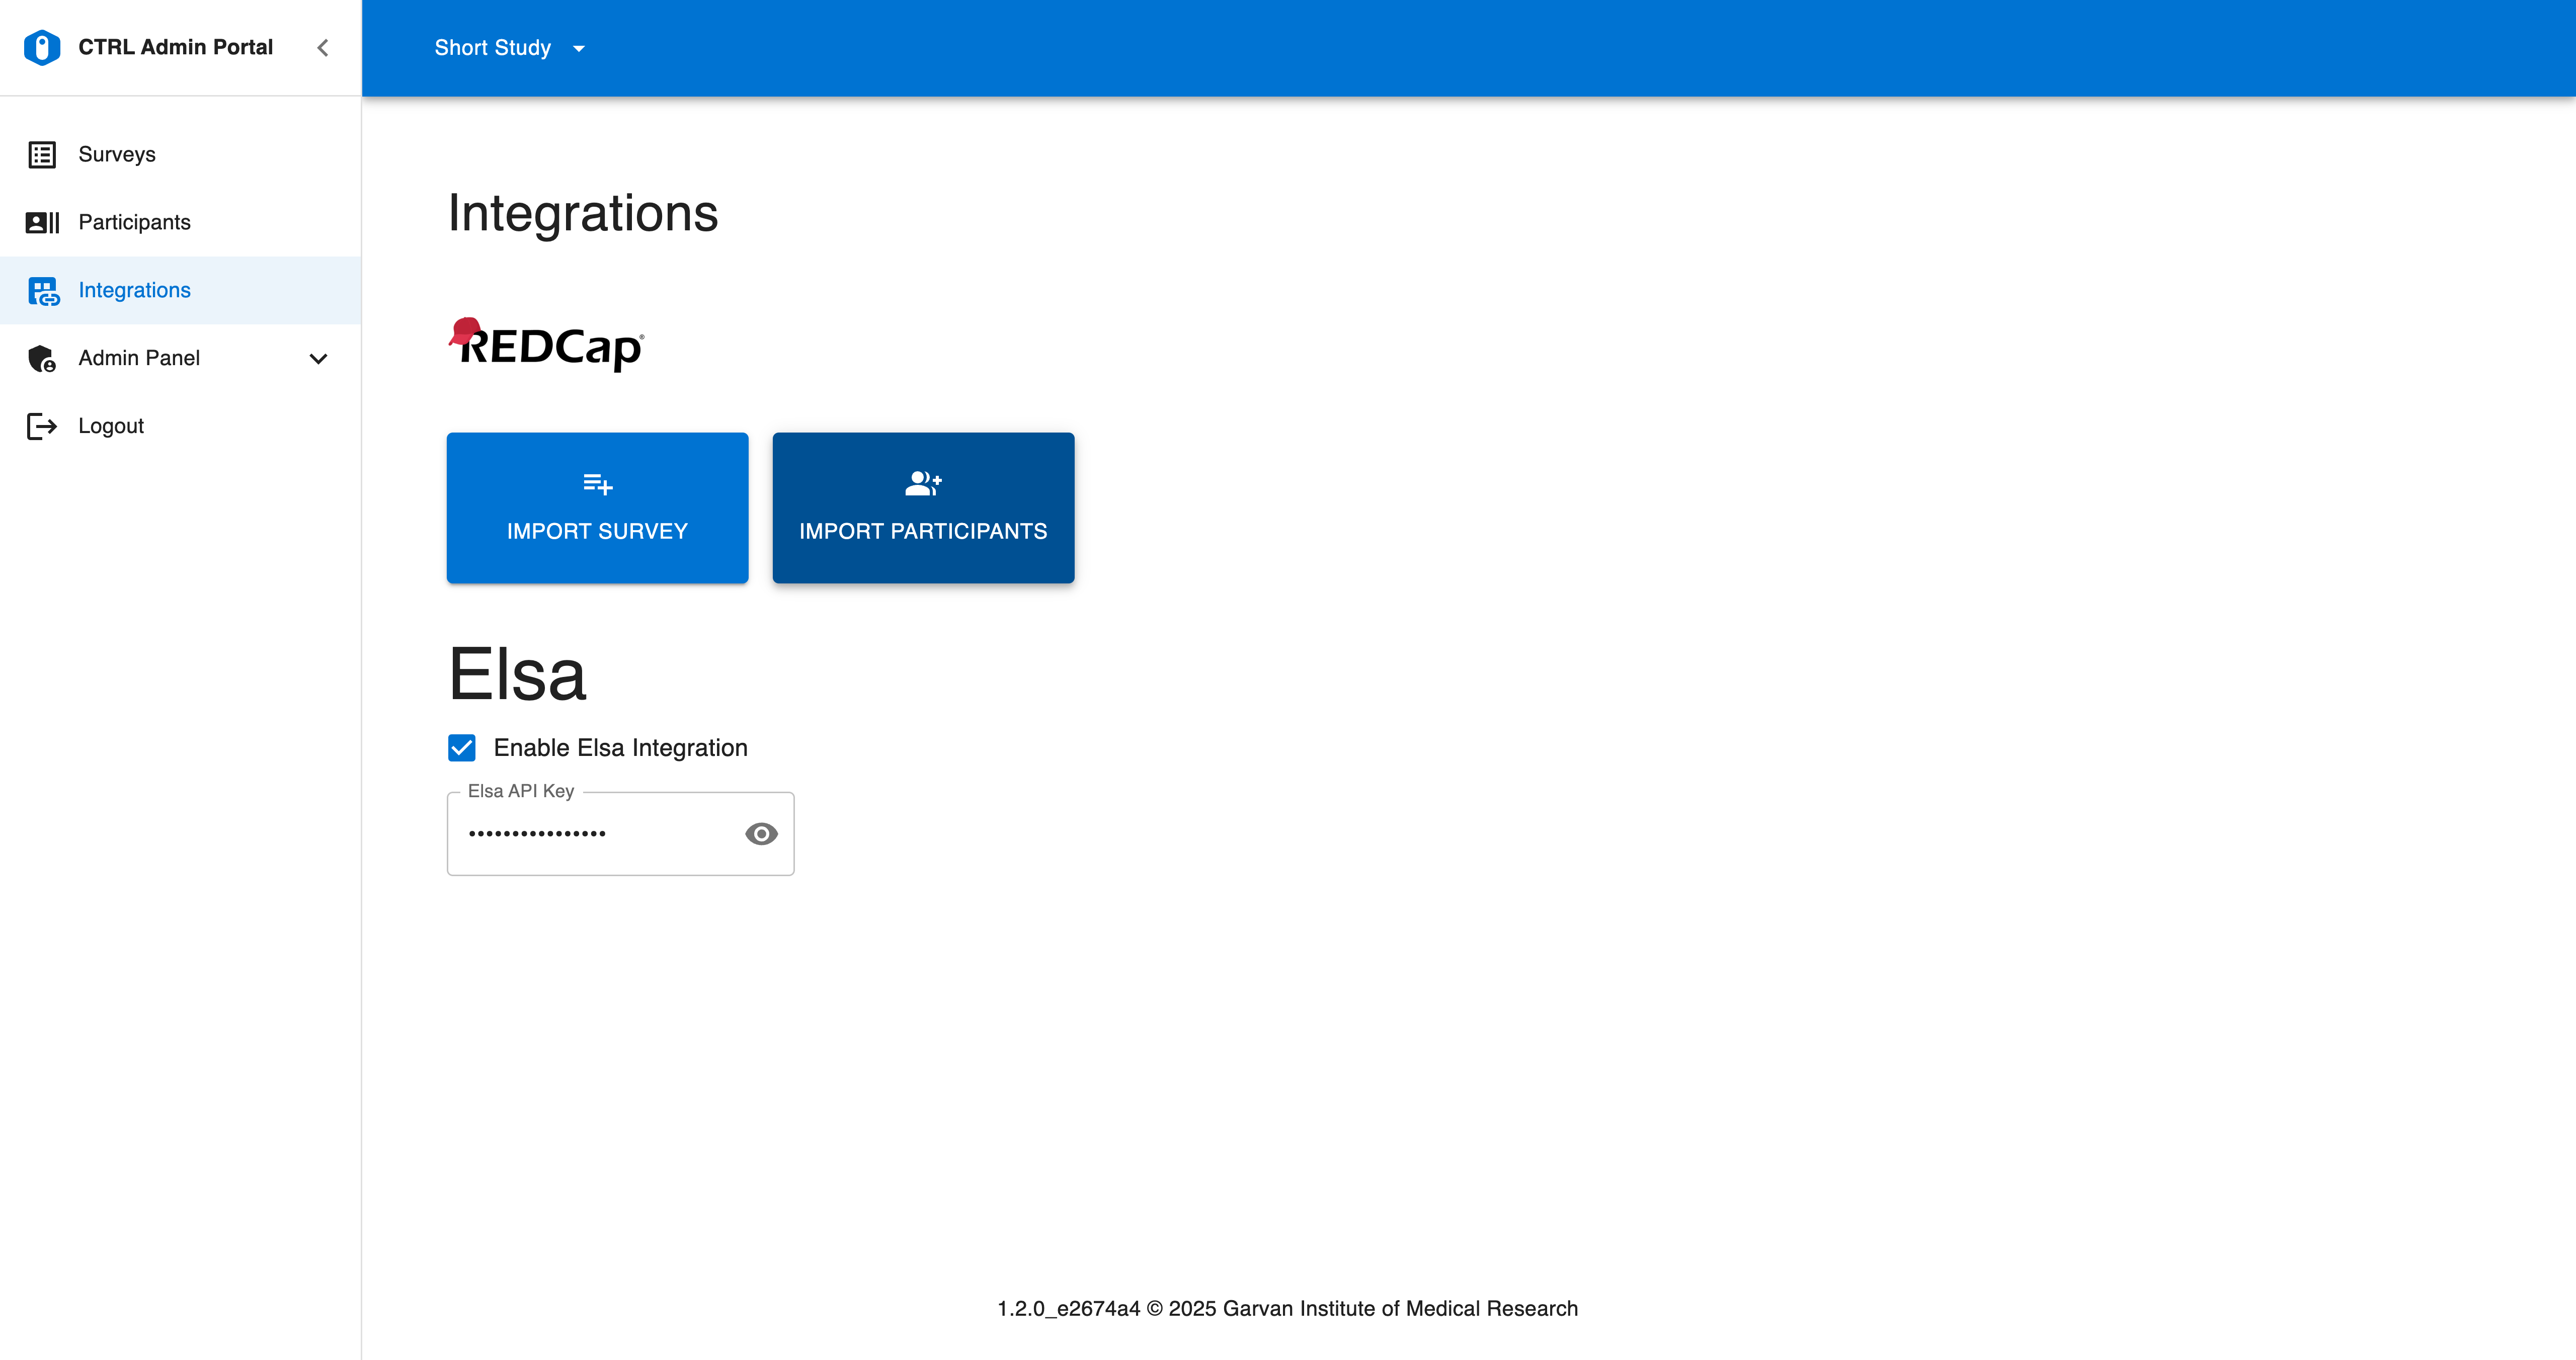Screen dimensions: 2576x1360
Task: Click the Admin Panel shield icon
Action: click(x=42, y=358)
